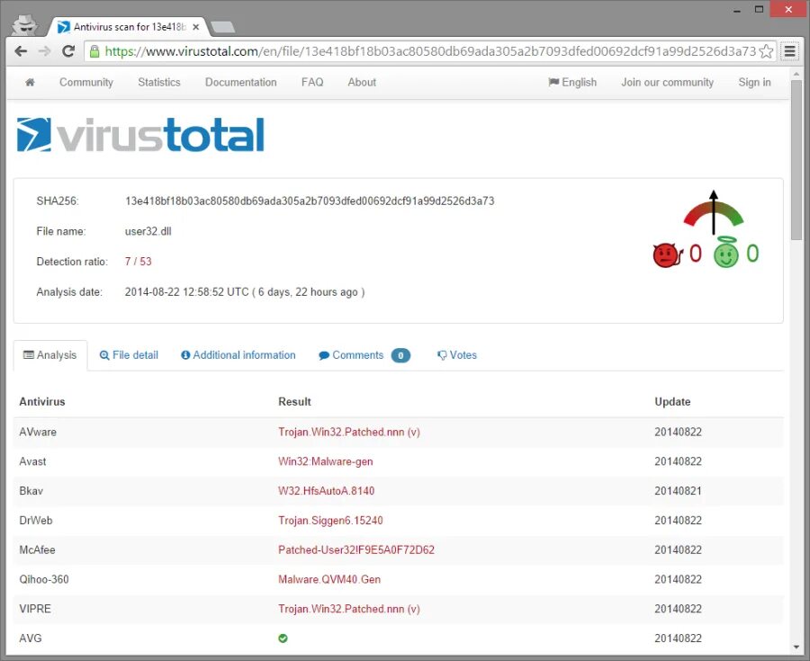
Task: Click AVware's Trojan.Win32.Patched.nnn result
Action: point(348,432)
